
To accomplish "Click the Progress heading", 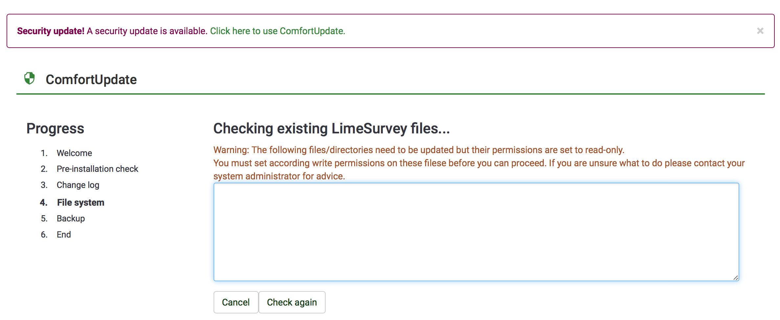I will (x=55, y=128).
